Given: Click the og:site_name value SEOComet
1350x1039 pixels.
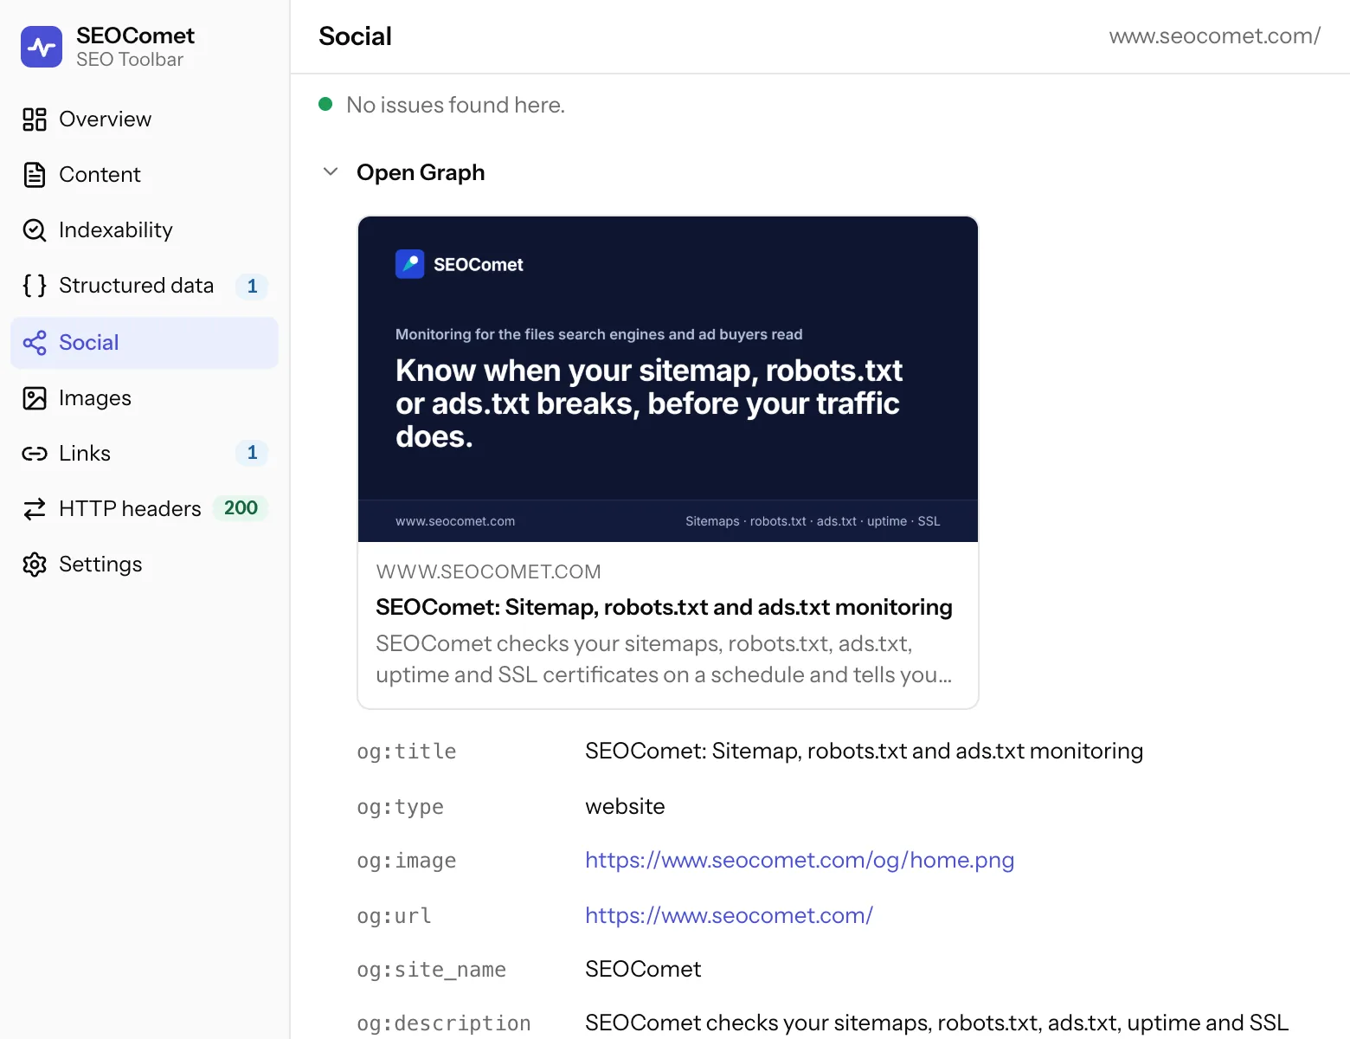Looking at the screenshot, I should coord(643,969).
